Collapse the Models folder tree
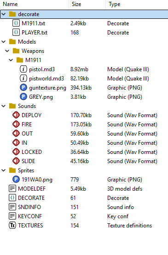Image resolution: width=168 pixels, height=255 pixels. [x=4, y=42]
